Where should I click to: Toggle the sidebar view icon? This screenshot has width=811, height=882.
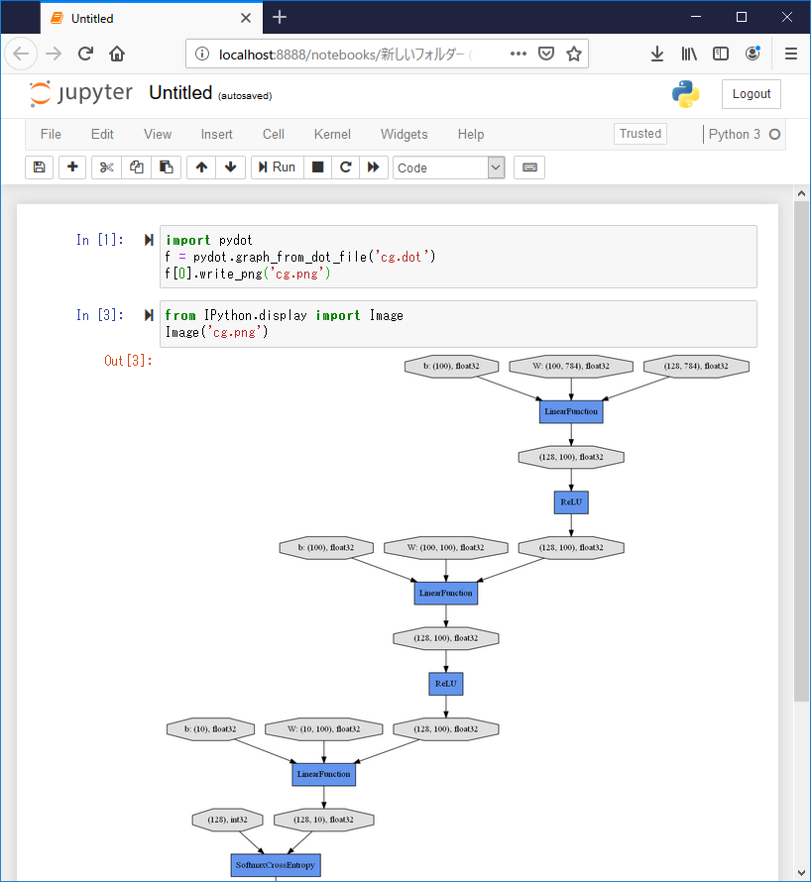(721, 54)
